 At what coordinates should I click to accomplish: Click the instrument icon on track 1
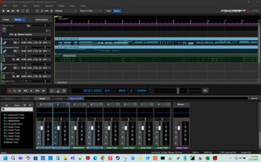click(4, 43)
